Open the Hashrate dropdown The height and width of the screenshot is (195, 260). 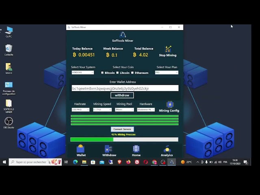[x=80, y=110]
